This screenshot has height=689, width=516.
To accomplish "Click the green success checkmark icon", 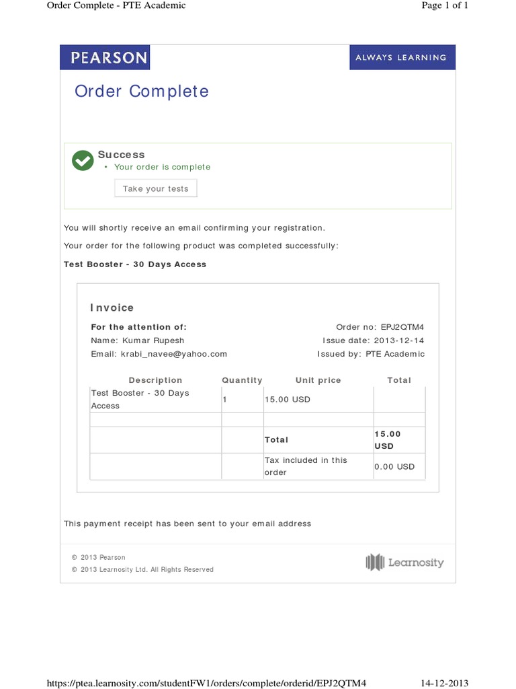I will [83, 160].
